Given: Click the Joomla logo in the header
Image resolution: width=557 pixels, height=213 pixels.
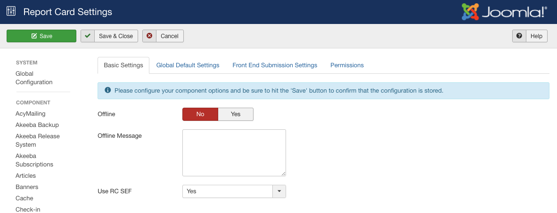Looking at the screenshot, I should [504, 12].
